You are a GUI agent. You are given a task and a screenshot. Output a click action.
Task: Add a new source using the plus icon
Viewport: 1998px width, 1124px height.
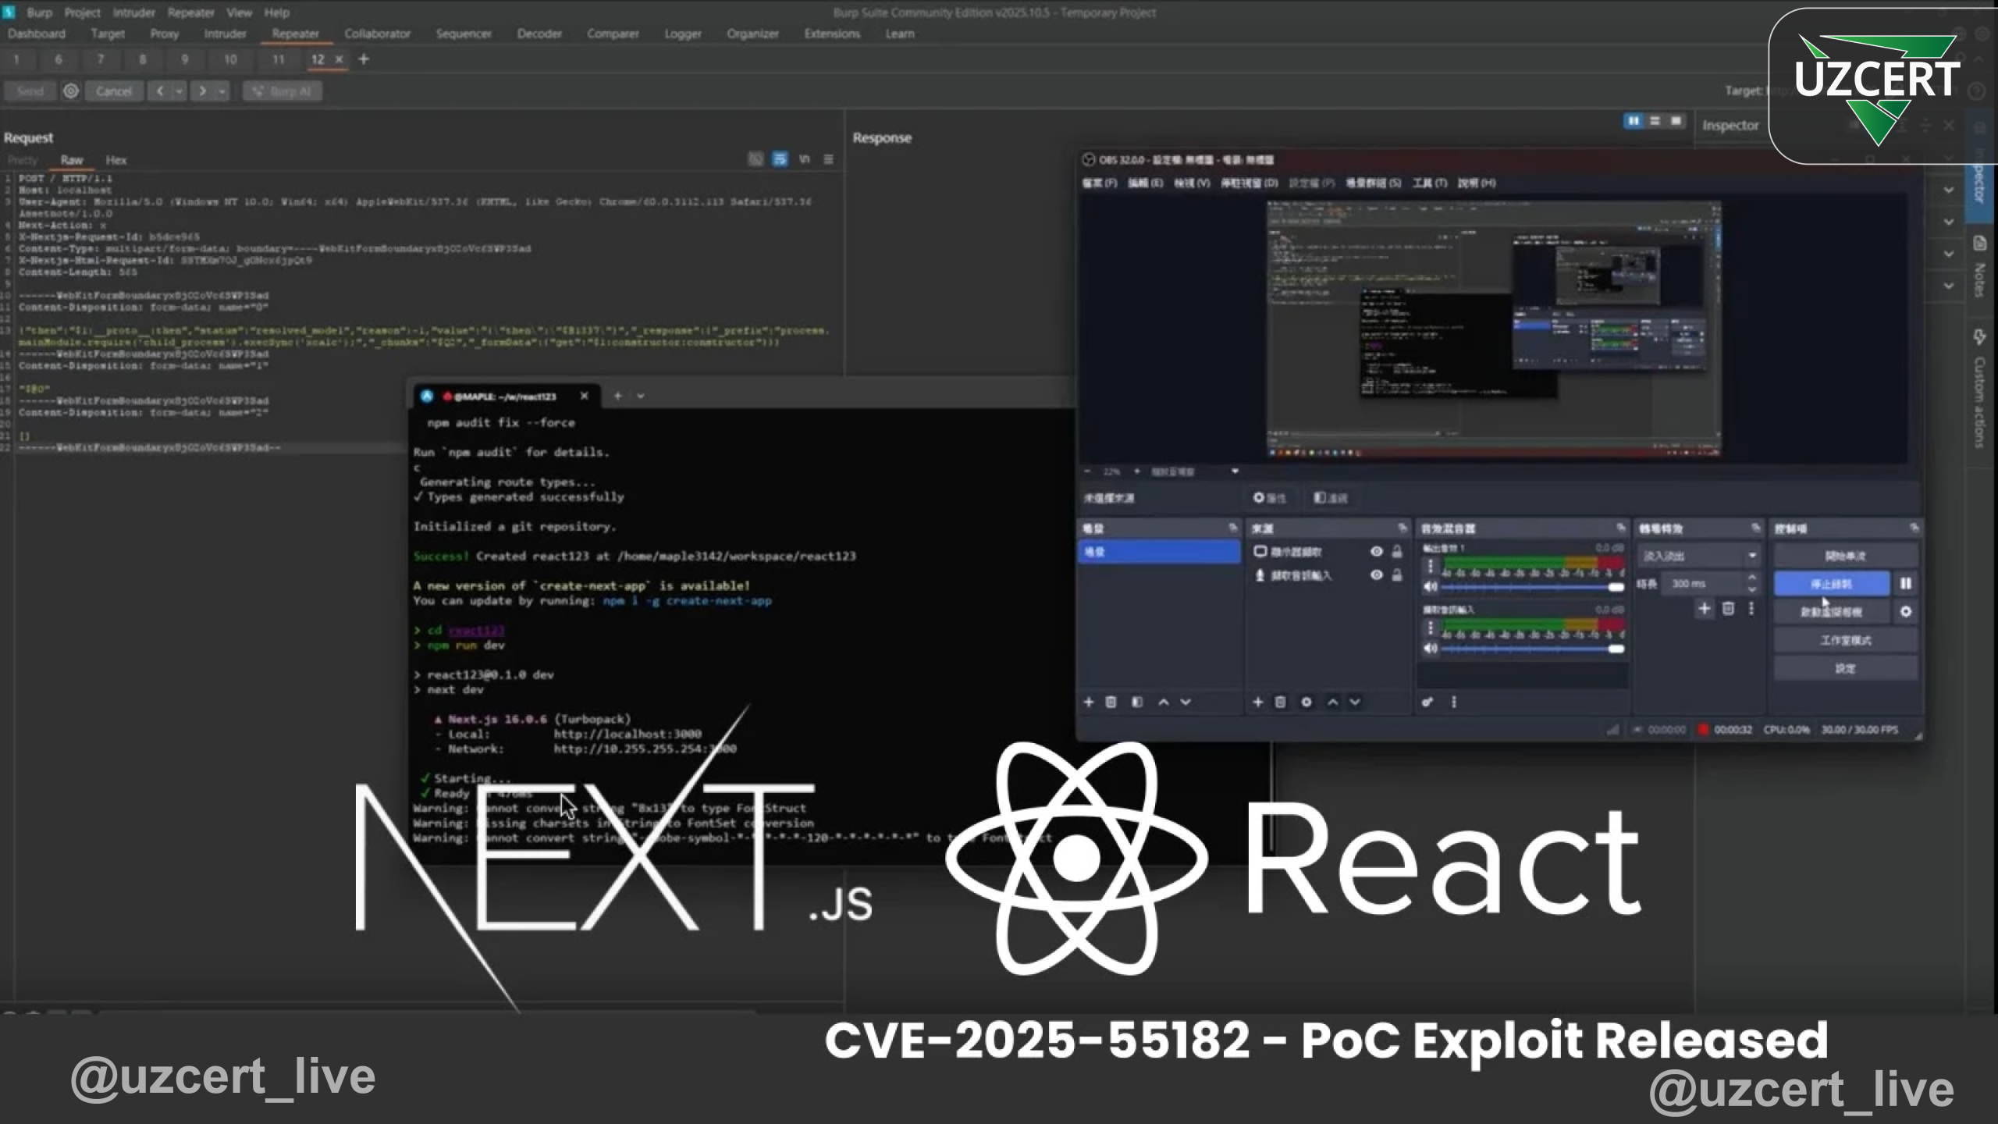(x=1258, y=702)
